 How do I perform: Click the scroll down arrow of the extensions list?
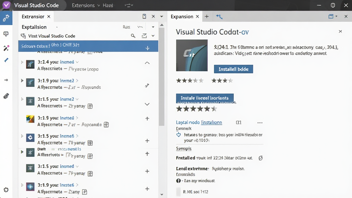point(162,195)
